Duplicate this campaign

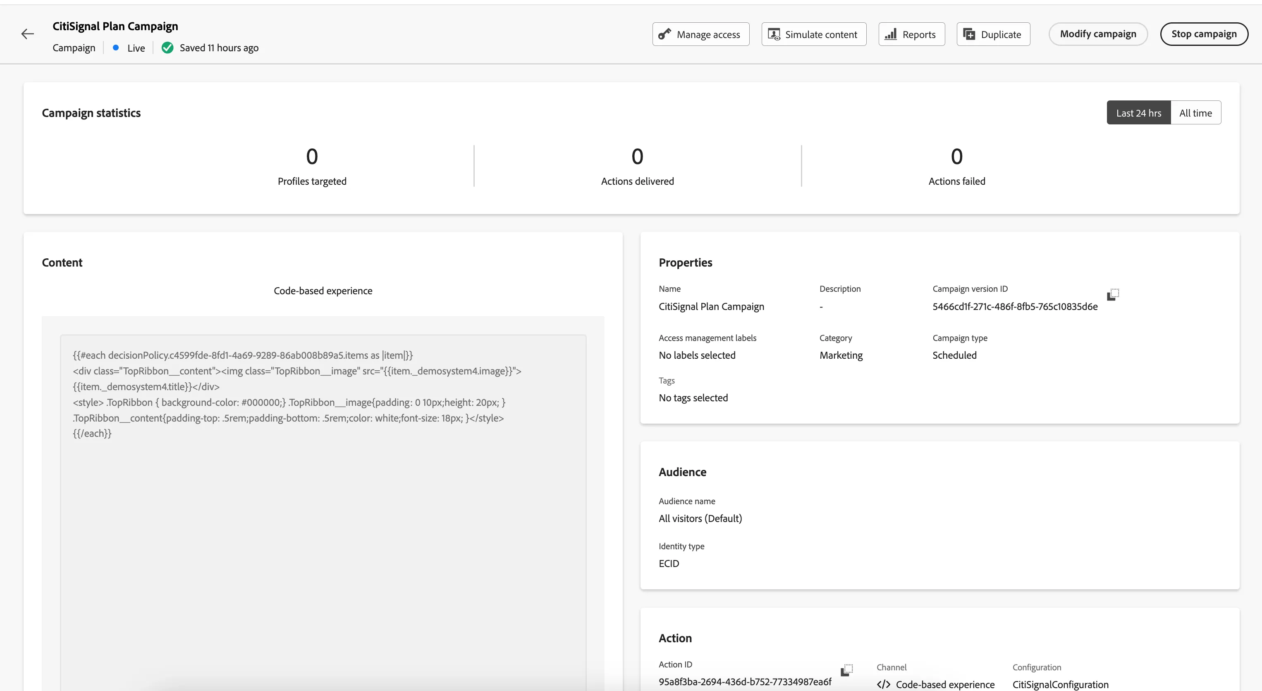[993, 34]
